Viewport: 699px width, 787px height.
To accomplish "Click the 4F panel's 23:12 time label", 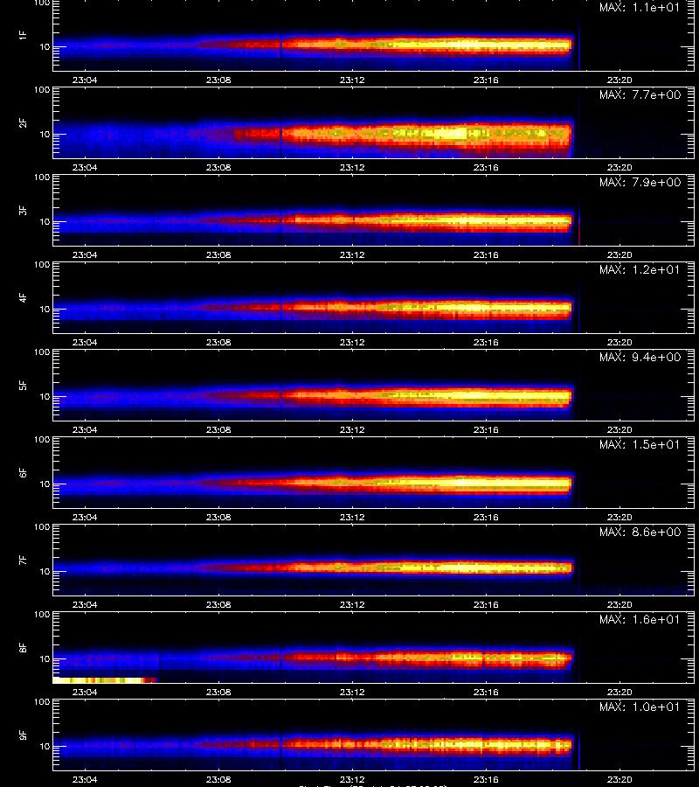I will click(352, 342).
